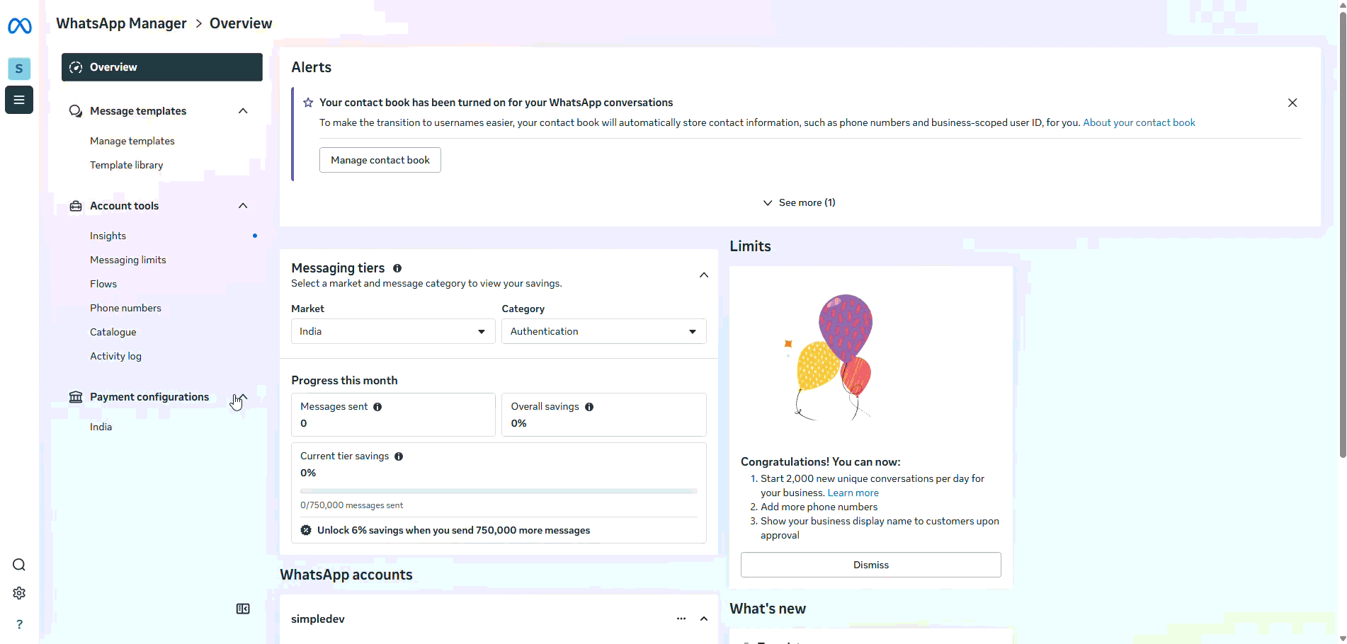Screen dimensions: 1347x644
Task: Show info for Overall savings
Action: (589, 407)
